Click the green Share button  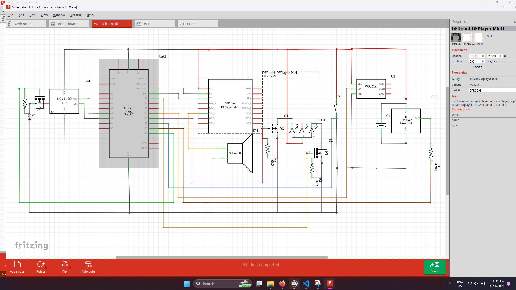pos(435,267)
